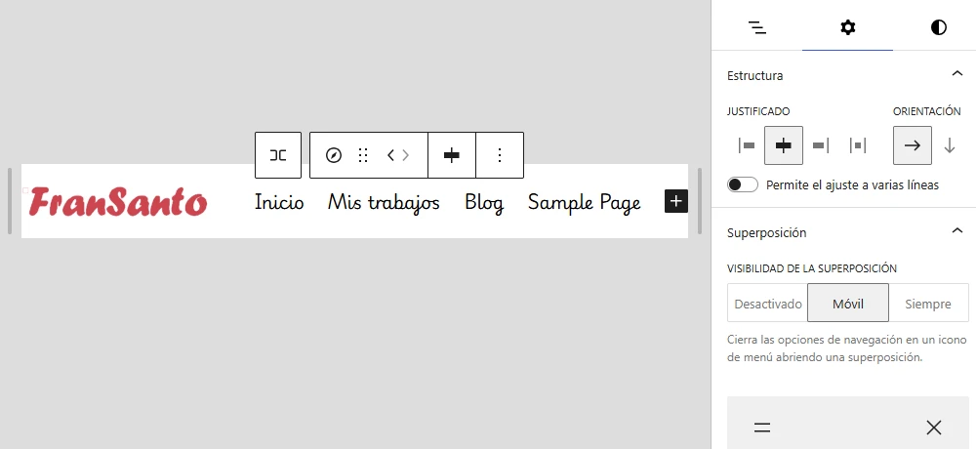This screenshot has width=976, height=449.
Task: Click the Estructura panel heading
Action: [755, 75]
